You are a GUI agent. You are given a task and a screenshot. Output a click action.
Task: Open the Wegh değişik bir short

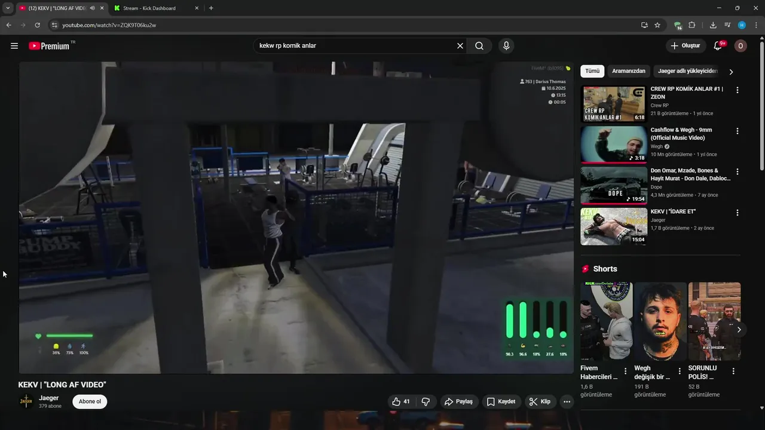coord(660,321)
